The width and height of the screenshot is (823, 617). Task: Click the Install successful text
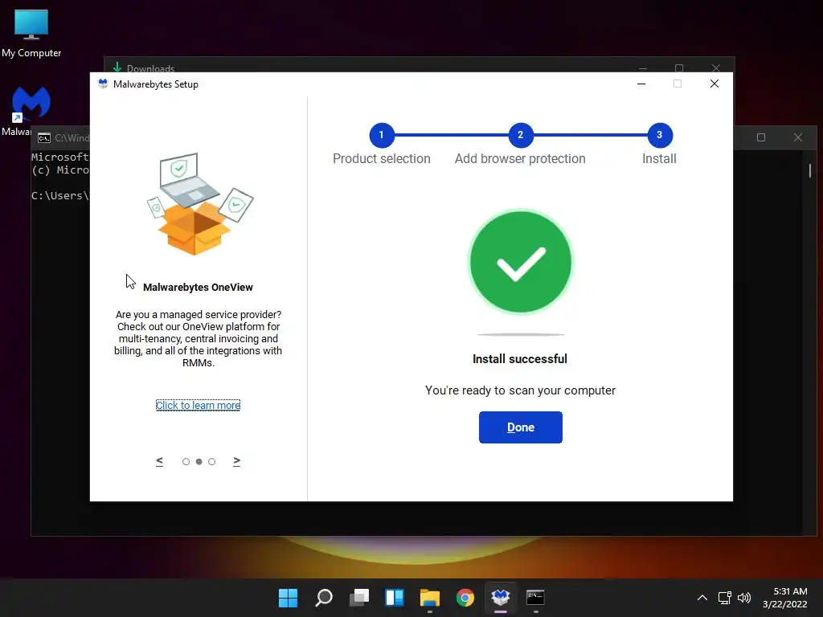point(520,359)
